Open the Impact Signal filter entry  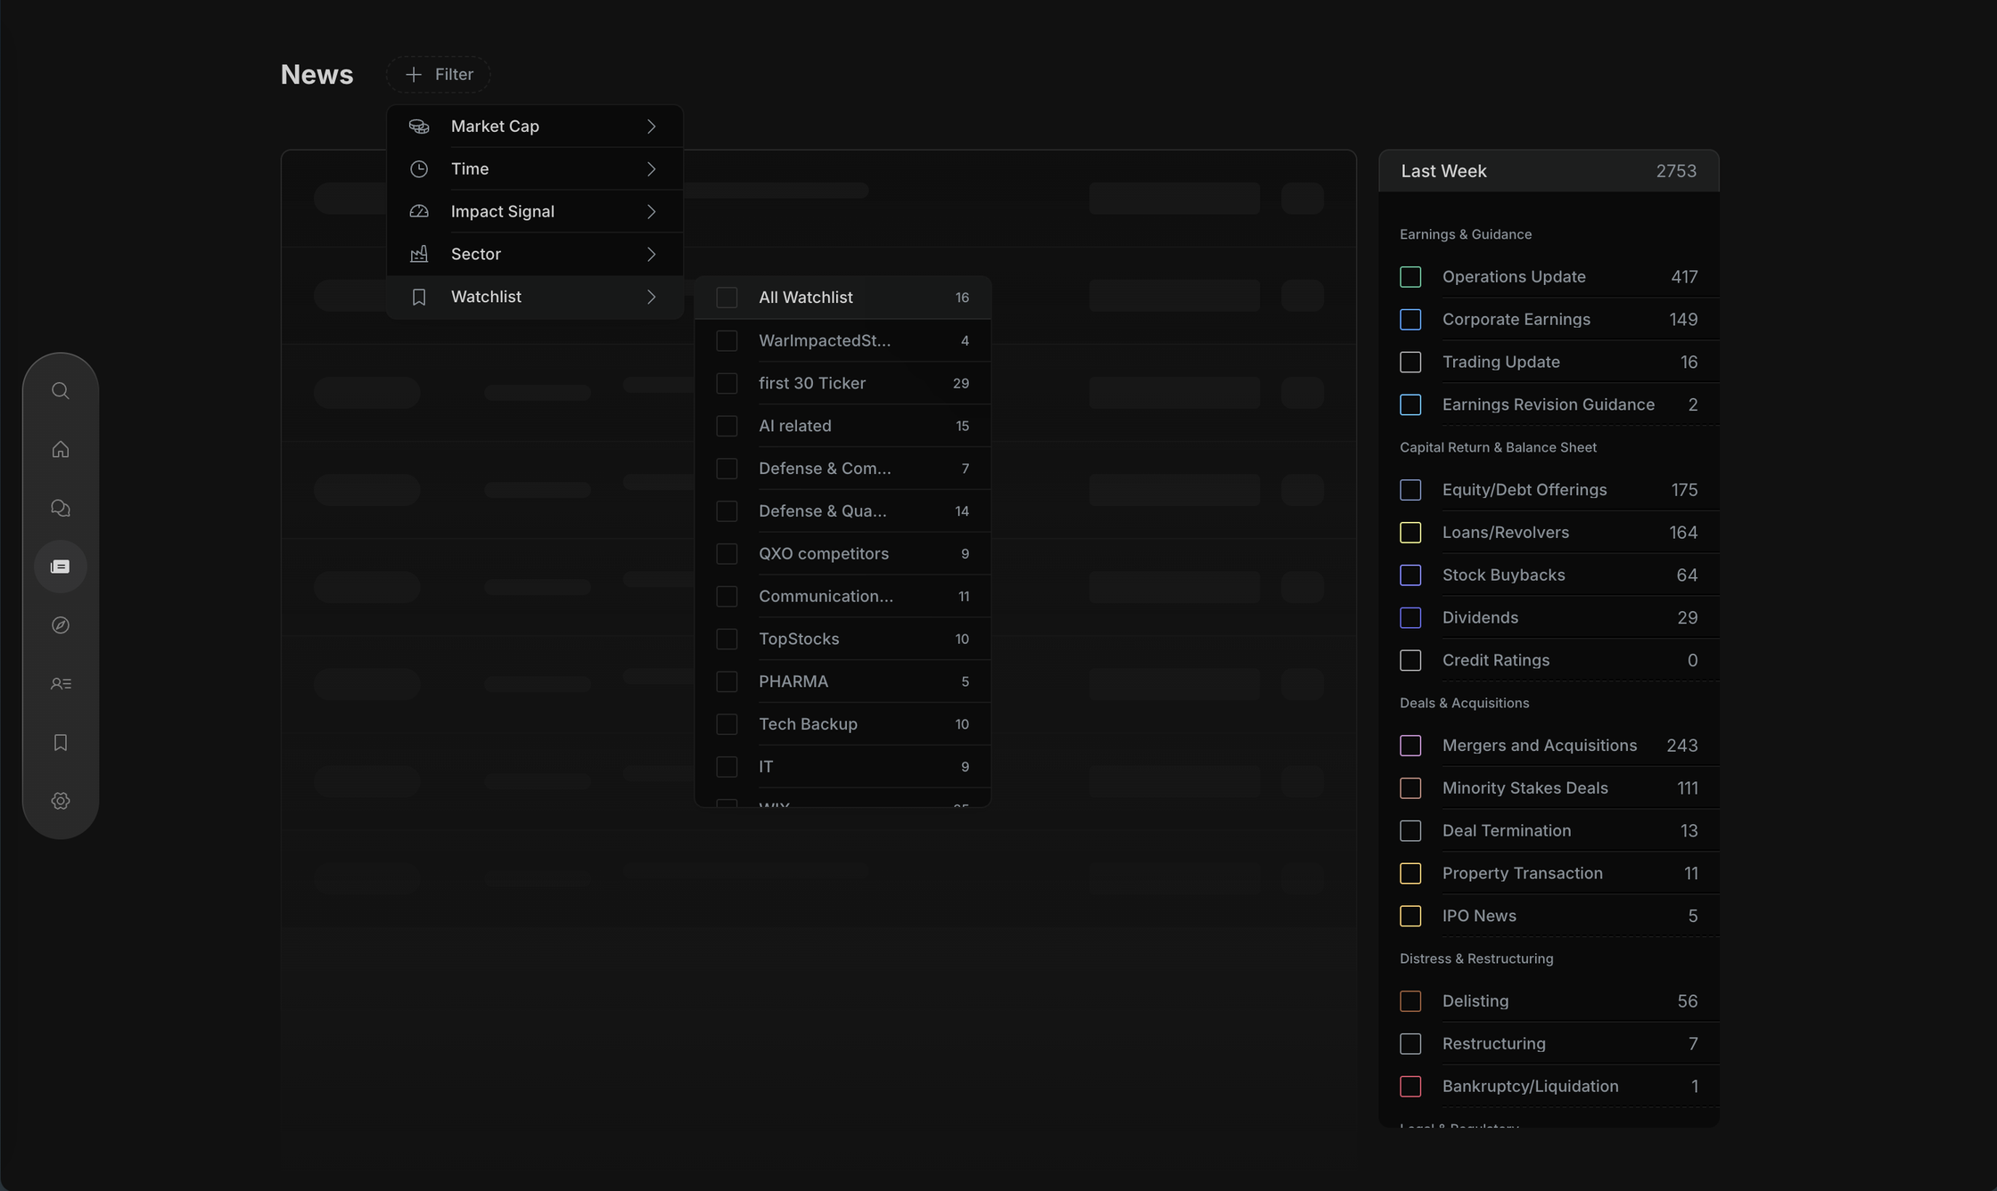pos(535,211)
